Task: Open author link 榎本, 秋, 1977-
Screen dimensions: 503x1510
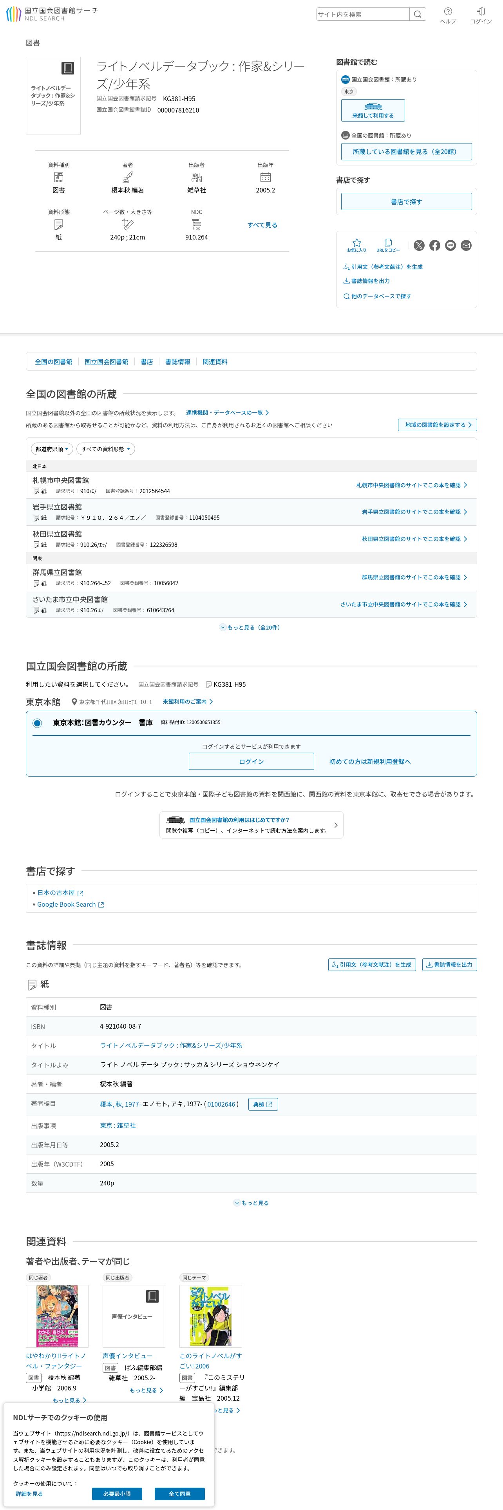Action: [x=120, y=1104]
